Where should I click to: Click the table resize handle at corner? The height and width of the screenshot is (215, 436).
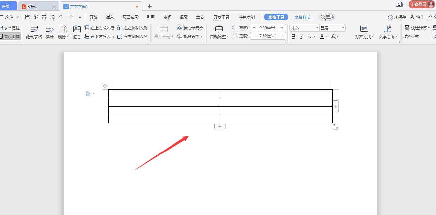pyautogui.click(x=336, y=126)
